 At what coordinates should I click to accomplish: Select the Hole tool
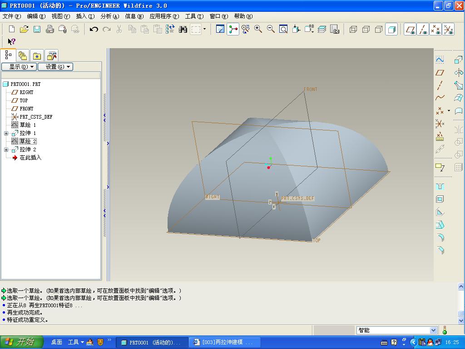pos(440,186)
